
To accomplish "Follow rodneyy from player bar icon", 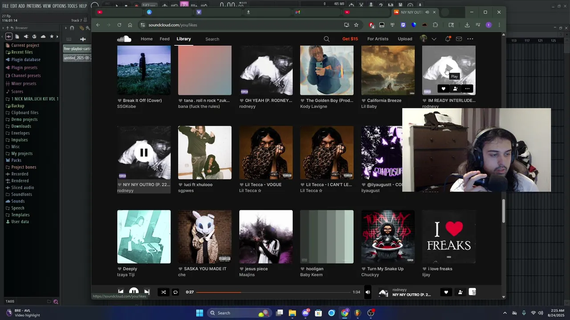I will point(460,292).
